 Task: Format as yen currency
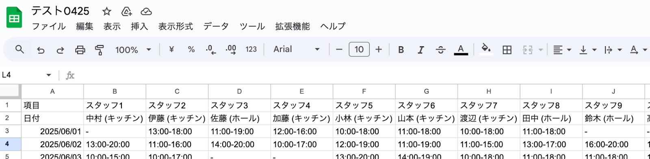[x=171, y=49]
